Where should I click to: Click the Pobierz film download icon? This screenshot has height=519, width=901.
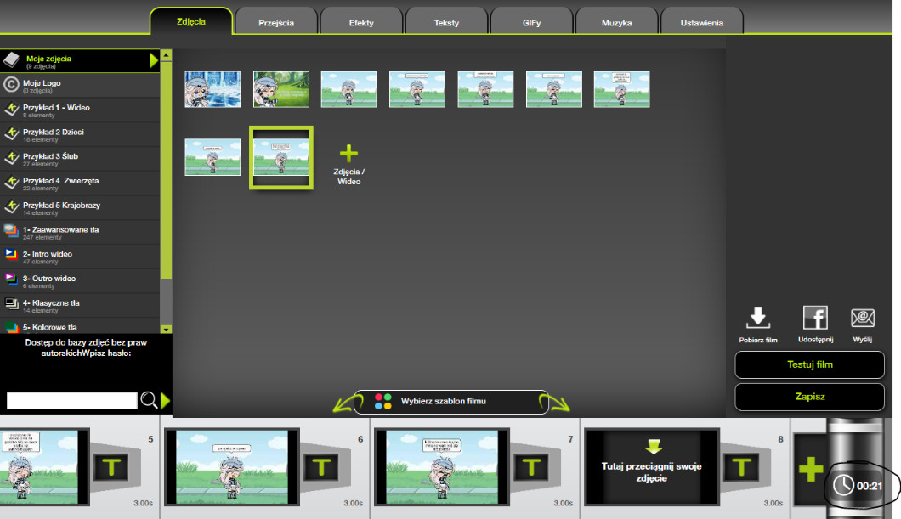point(758,319)
